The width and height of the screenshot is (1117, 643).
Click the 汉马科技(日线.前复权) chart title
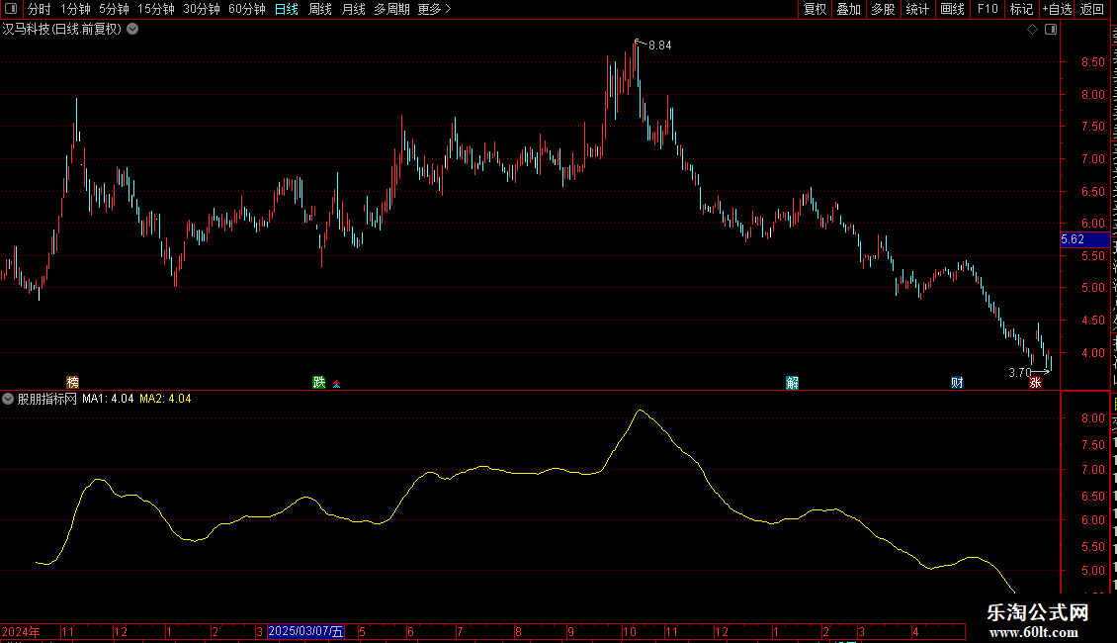[x=62, y=30]
